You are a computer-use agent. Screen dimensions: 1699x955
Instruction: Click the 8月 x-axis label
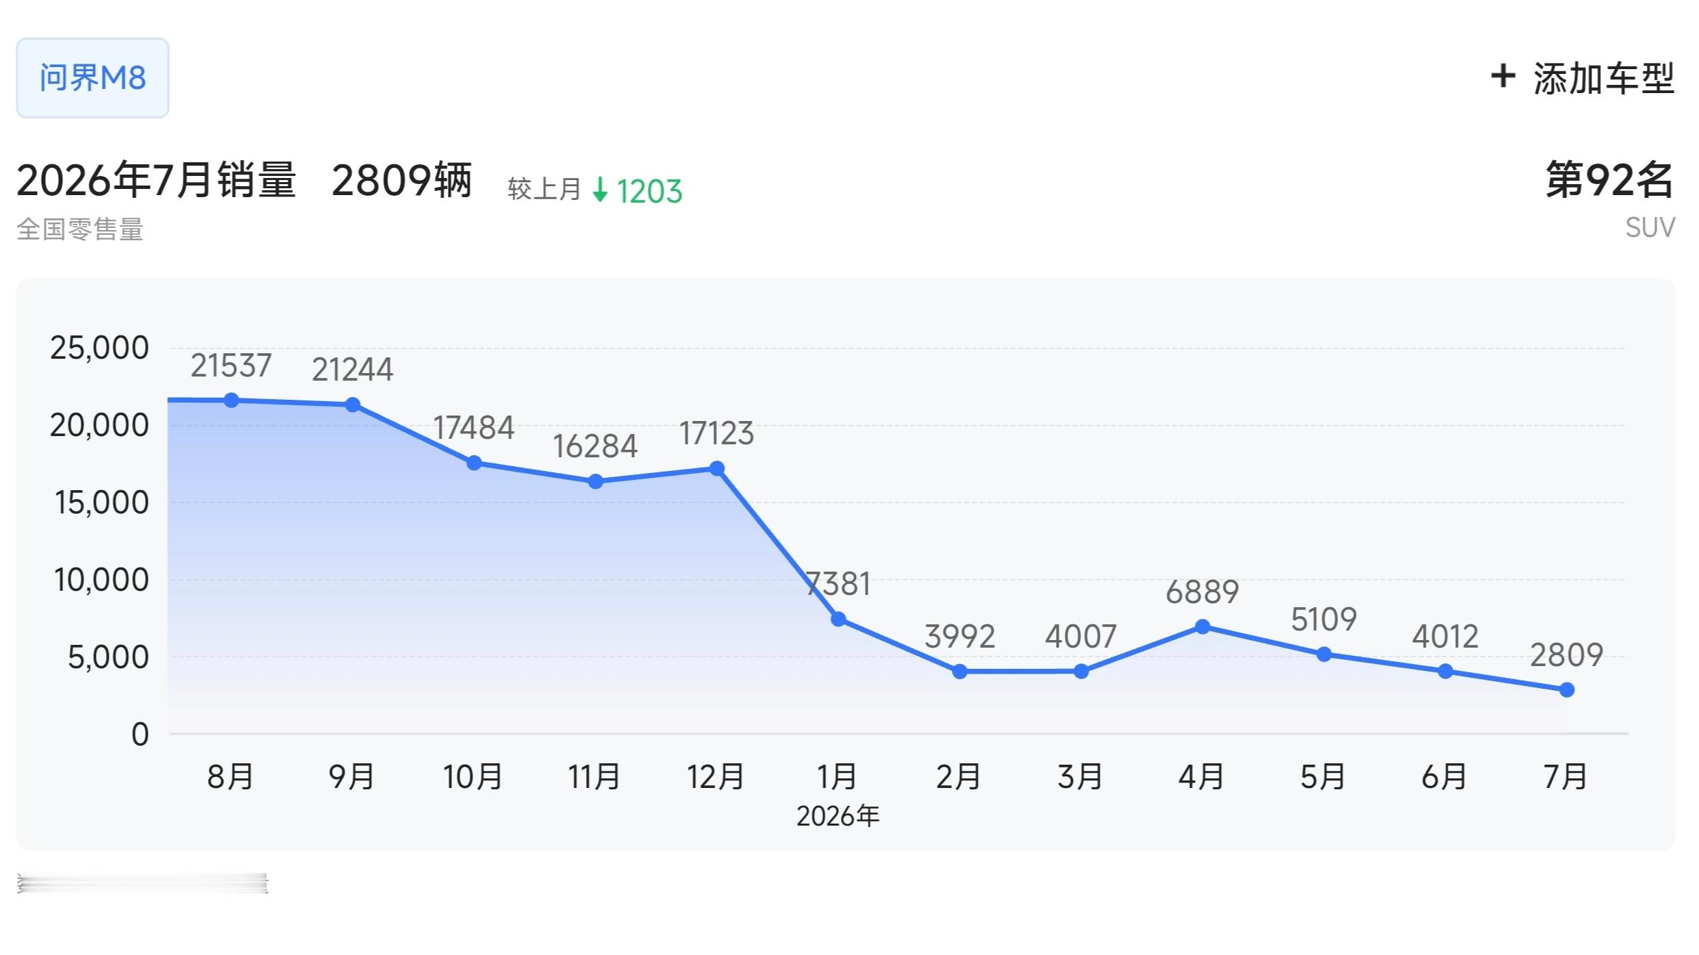coord(231,777)
